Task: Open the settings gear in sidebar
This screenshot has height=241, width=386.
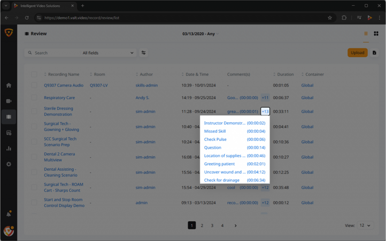Action: (9, 164)
